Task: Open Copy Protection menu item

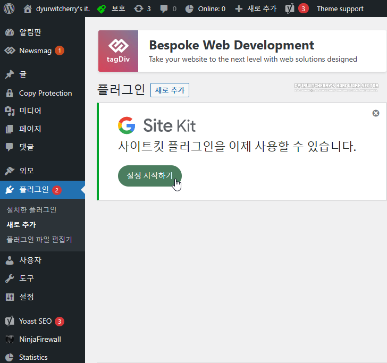Action: (45, 93)
